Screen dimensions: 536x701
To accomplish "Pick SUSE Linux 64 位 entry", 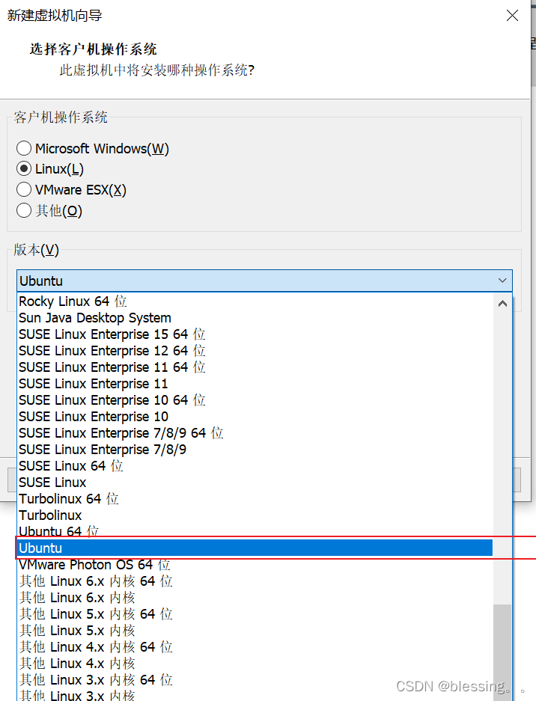I will coord(255,466).
